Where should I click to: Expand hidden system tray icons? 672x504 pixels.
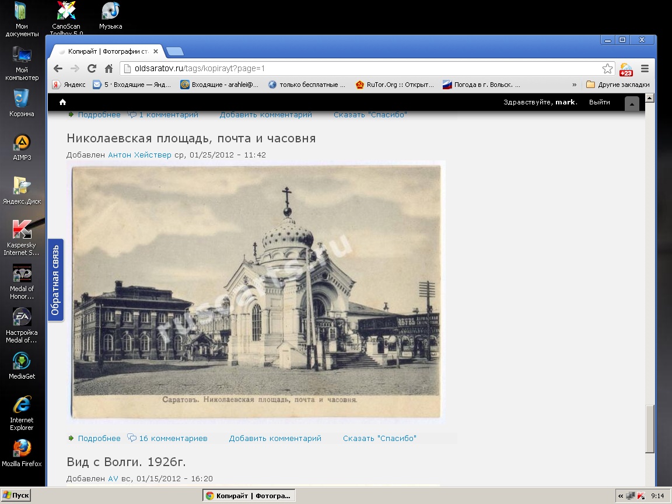point(621,496)
